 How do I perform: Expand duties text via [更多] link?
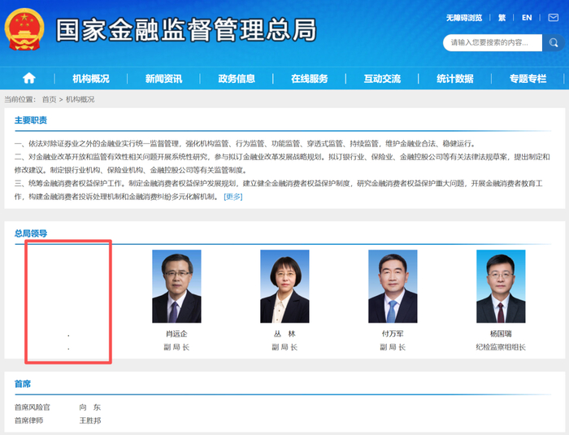coord(233,197)
